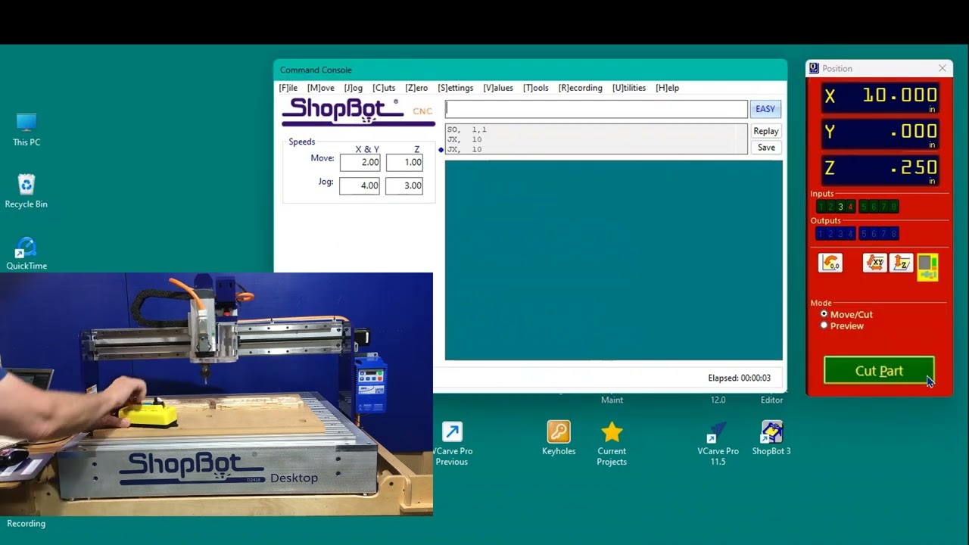Open the [C]uts menu

click(384, 88)
